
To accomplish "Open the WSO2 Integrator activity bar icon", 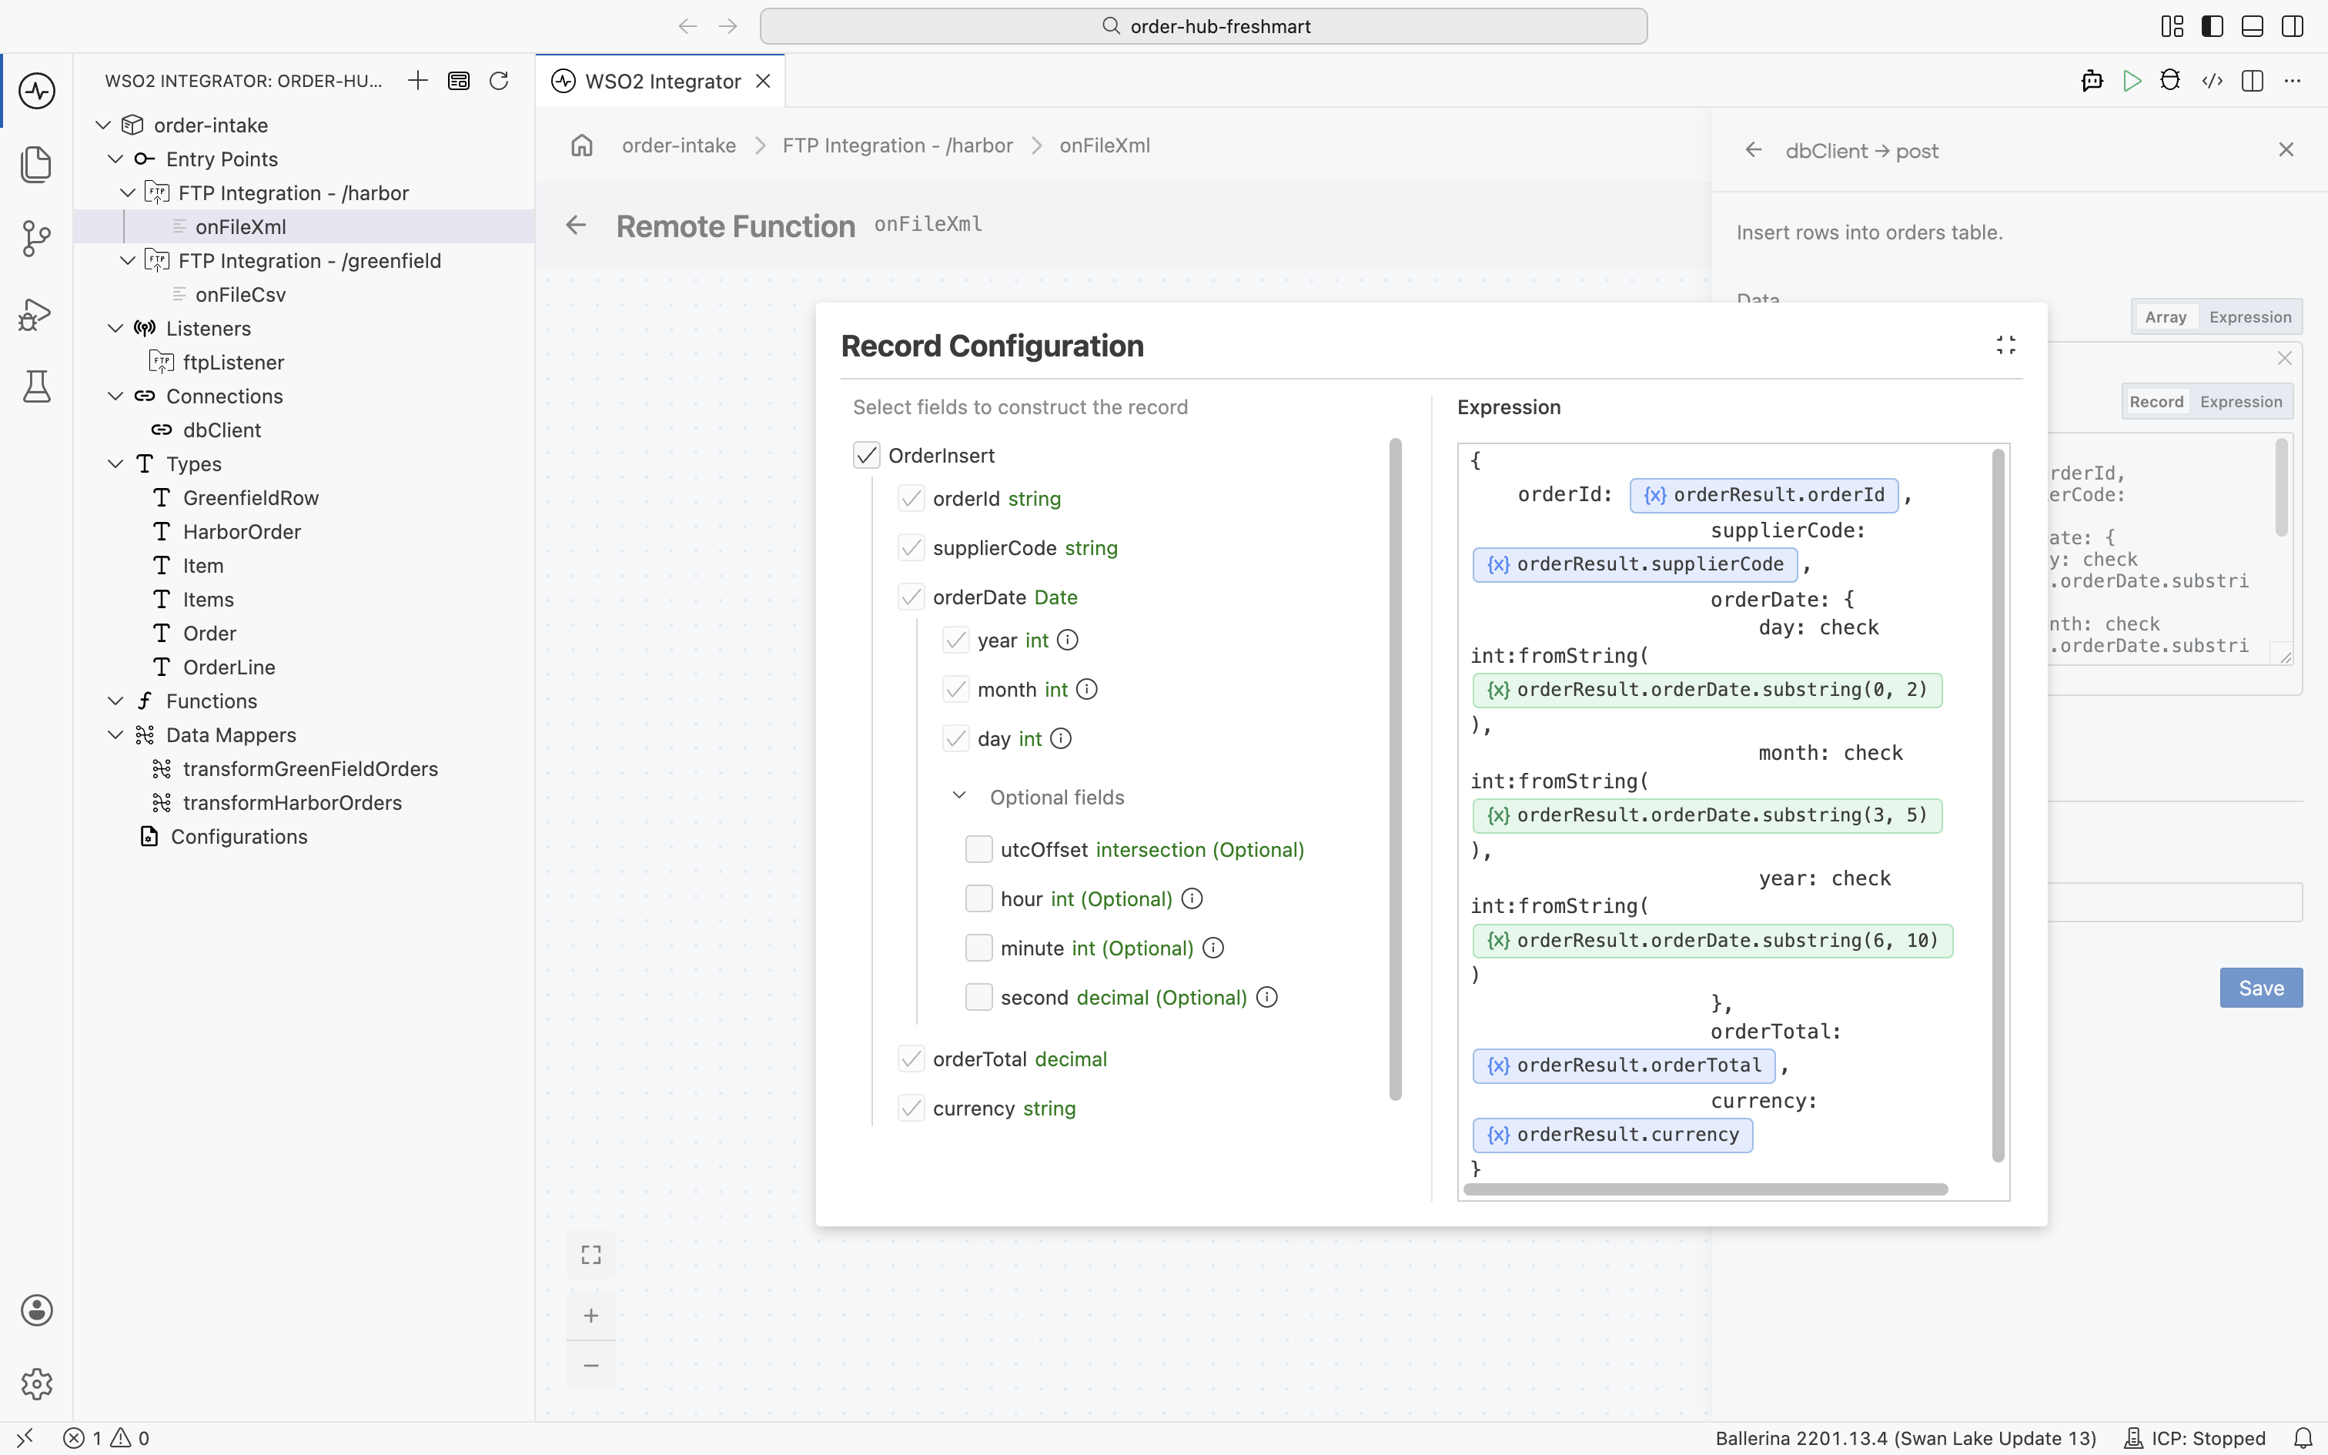I will [x=36, y=92].
